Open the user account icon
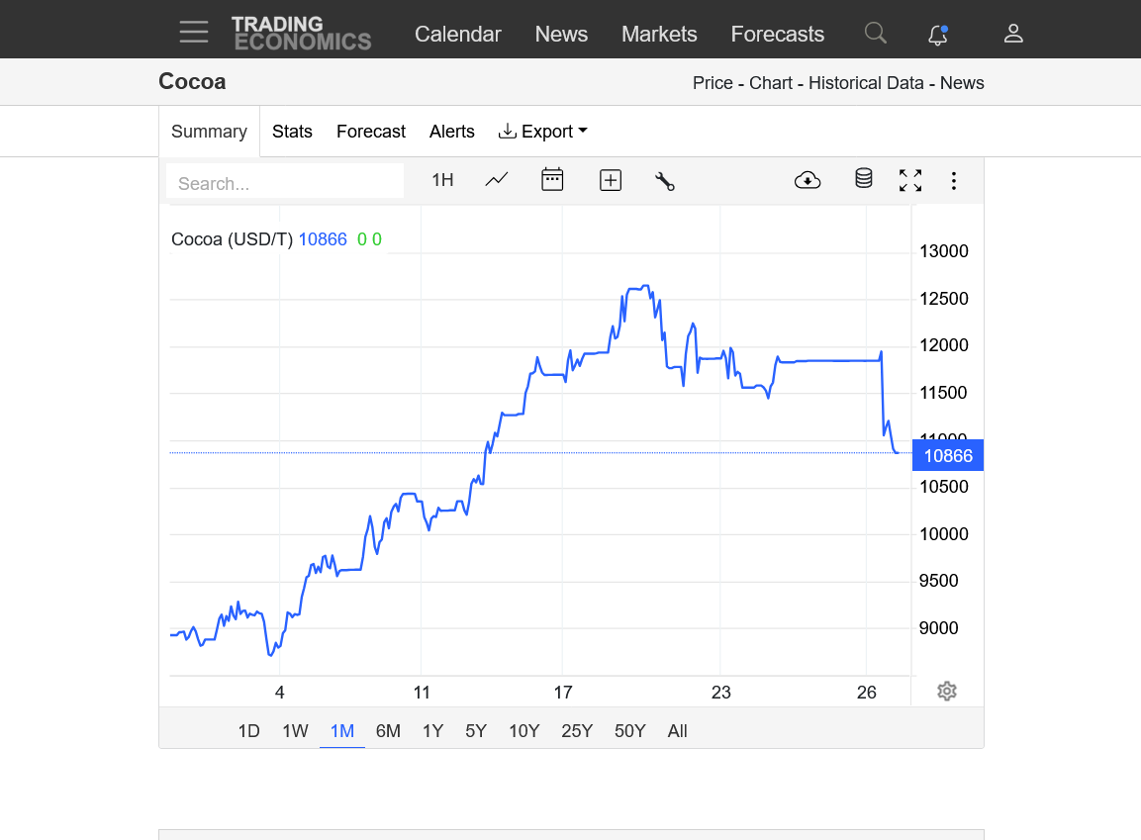 click(x=1013, y=34)
